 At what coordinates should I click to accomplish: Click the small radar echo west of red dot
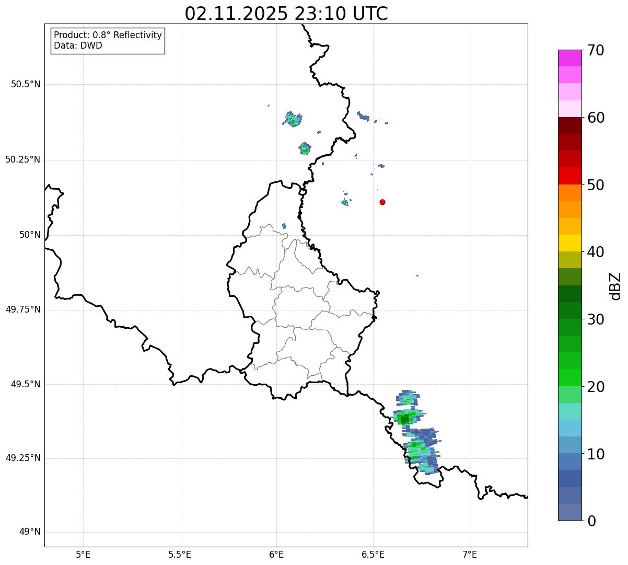[x=345, y=202]
